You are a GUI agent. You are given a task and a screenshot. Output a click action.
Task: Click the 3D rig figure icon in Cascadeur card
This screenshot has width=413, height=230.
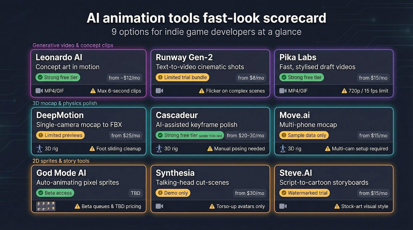pyautogui.click(x=159, y=149)
